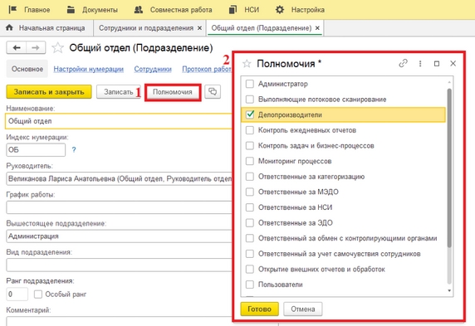The image size is (475, 326).
Task: Click the Вид подразделения field
Action: [x=119, y=265]
